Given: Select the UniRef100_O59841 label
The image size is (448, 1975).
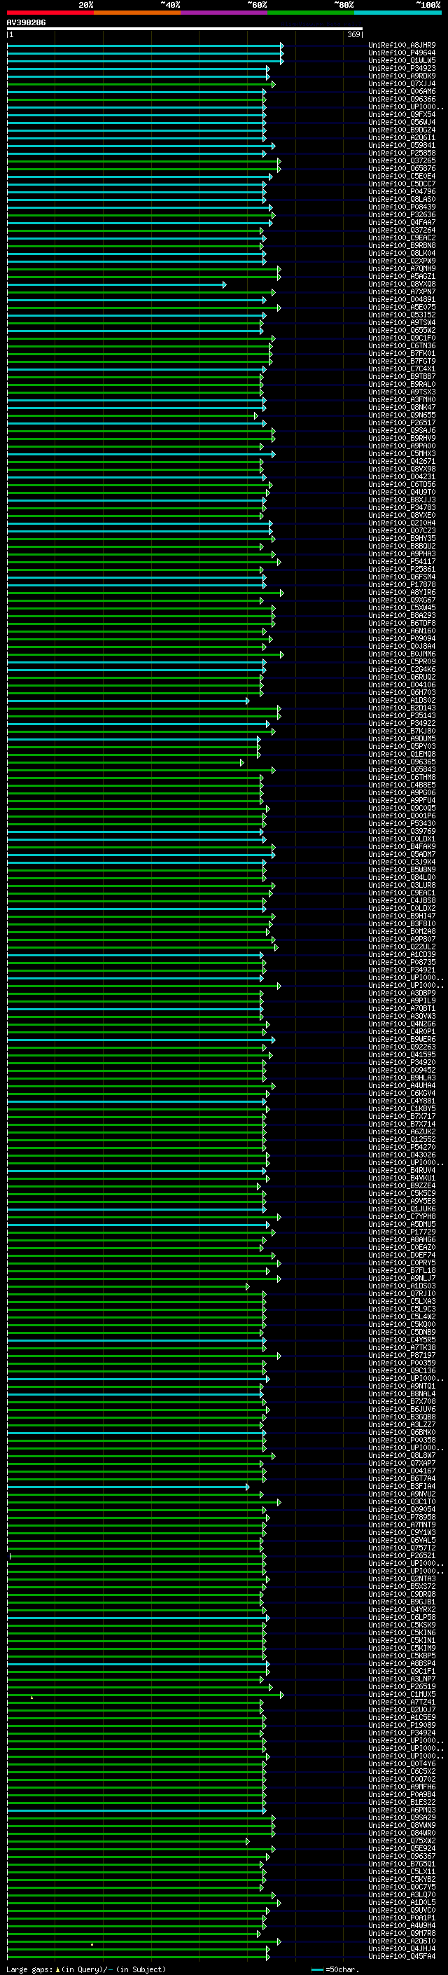Looking at the screenshot, I should click(x=402, y=146).
